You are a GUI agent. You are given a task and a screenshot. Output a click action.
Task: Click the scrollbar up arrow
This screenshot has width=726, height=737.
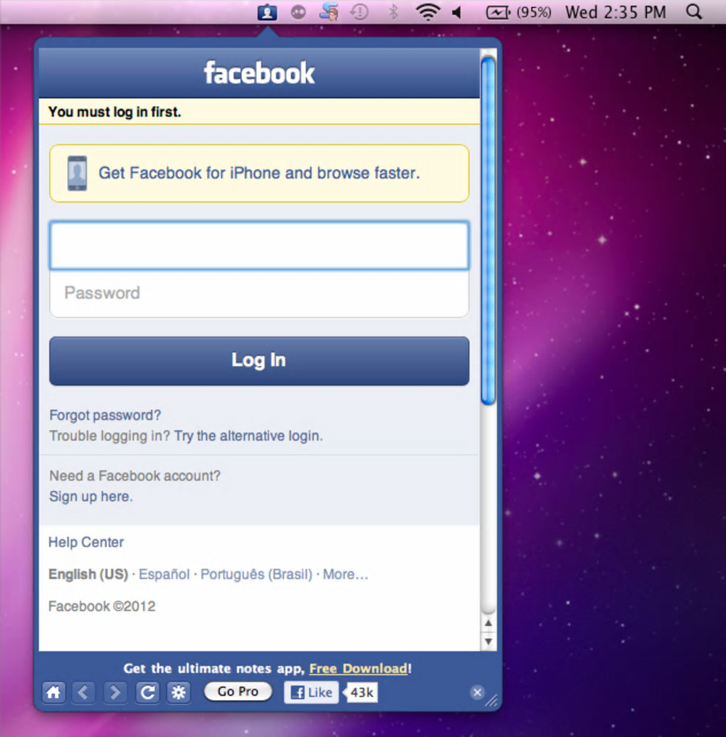click(x=488, y=623)
